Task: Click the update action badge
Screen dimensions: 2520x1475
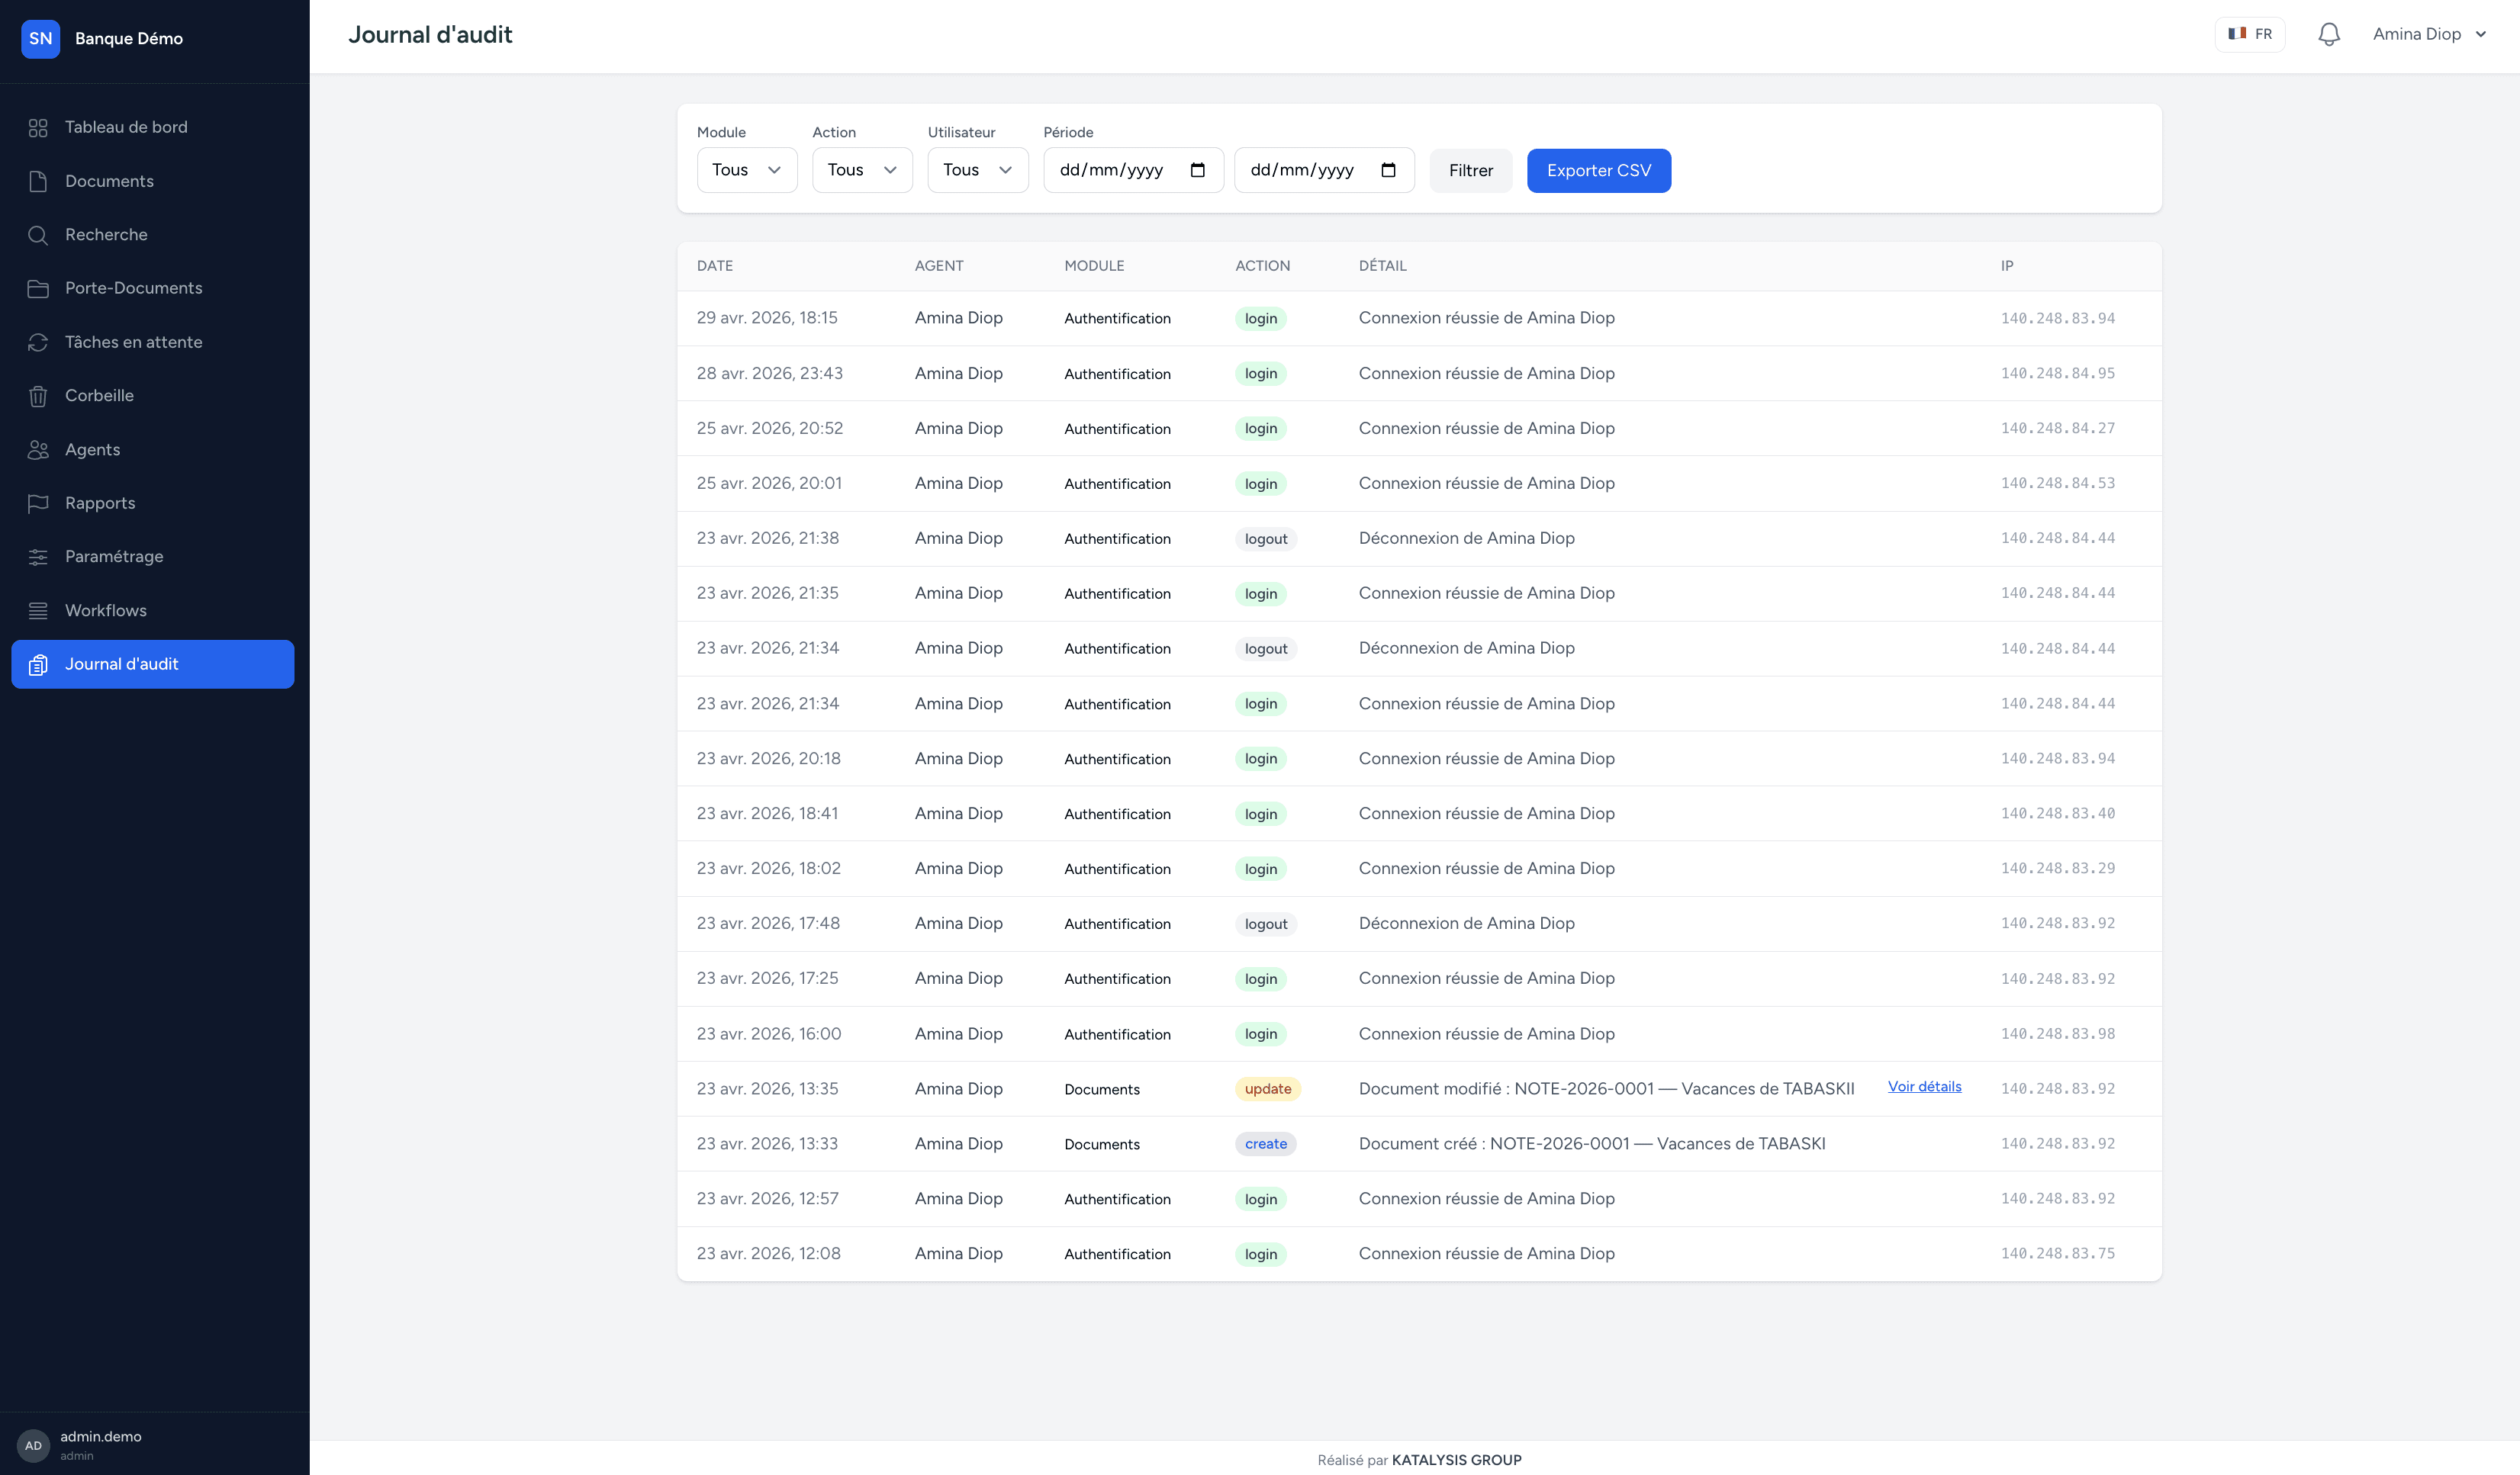Action: click(1267, 1089)
